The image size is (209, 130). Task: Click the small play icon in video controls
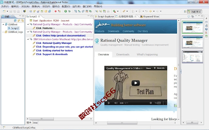[x=109, y=103]
